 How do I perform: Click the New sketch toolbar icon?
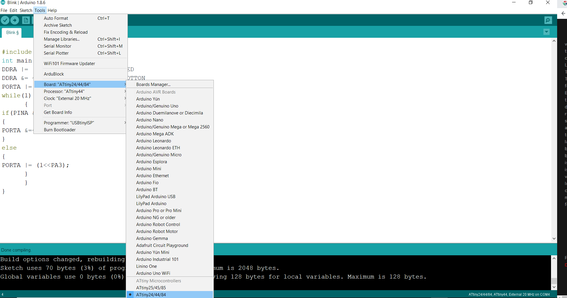(x=26, y=20)
